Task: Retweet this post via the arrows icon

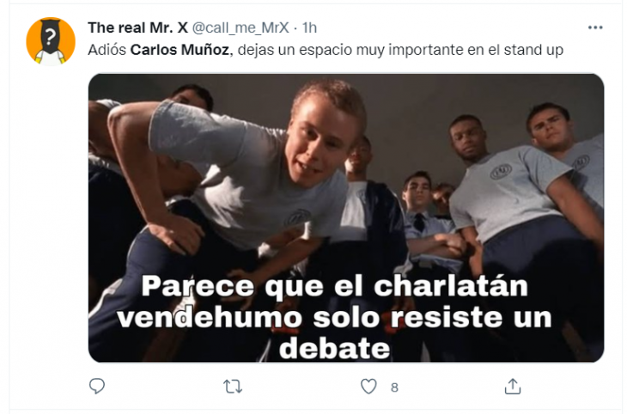Action: tap(233, 387)
